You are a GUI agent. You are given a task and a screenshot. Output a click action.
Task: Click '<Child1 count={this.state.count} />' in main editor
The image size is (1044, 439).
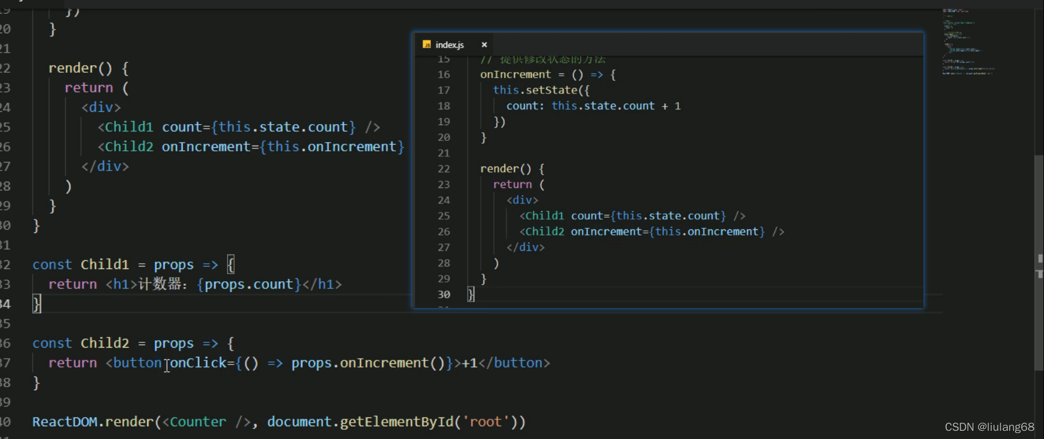239,127
